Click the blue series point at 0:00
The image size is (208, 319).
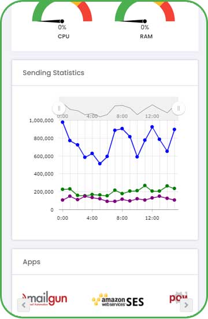62,122
